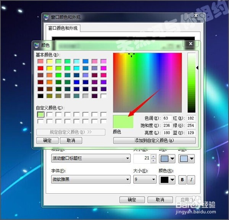Pick the magenta basic color swatch

103,68
